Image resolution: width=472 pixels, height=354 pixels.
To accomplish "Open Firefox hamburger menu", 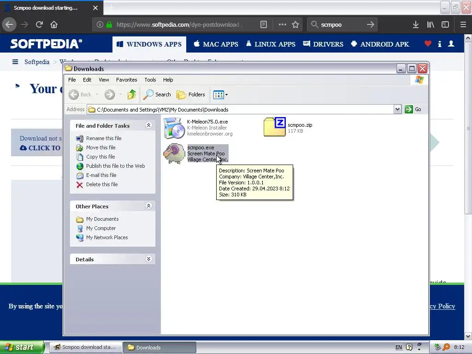I will (463, 25).
